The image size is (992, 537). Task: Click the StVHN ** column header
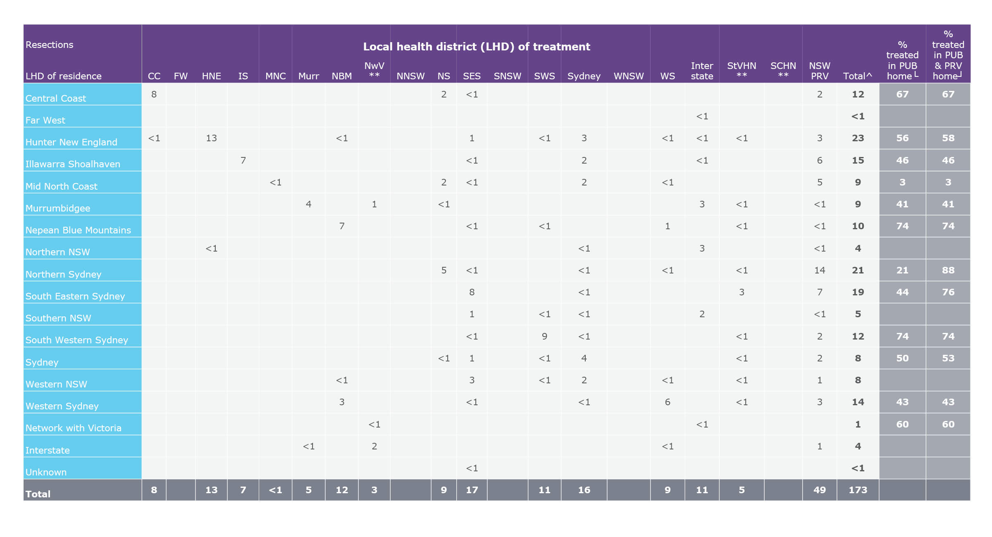coord(741,70)
